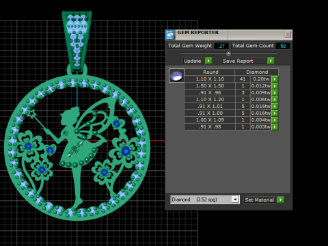The height and width of the screenshot is (246, 328).
Task: Click the Total Gem Count label
Action: pyautogui.click(x=253, y=46)
